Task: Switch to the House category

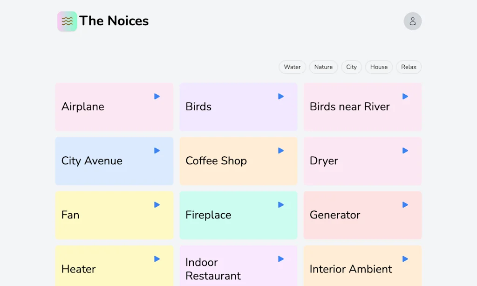Action: pyautogui.click(x=379, y=67)
